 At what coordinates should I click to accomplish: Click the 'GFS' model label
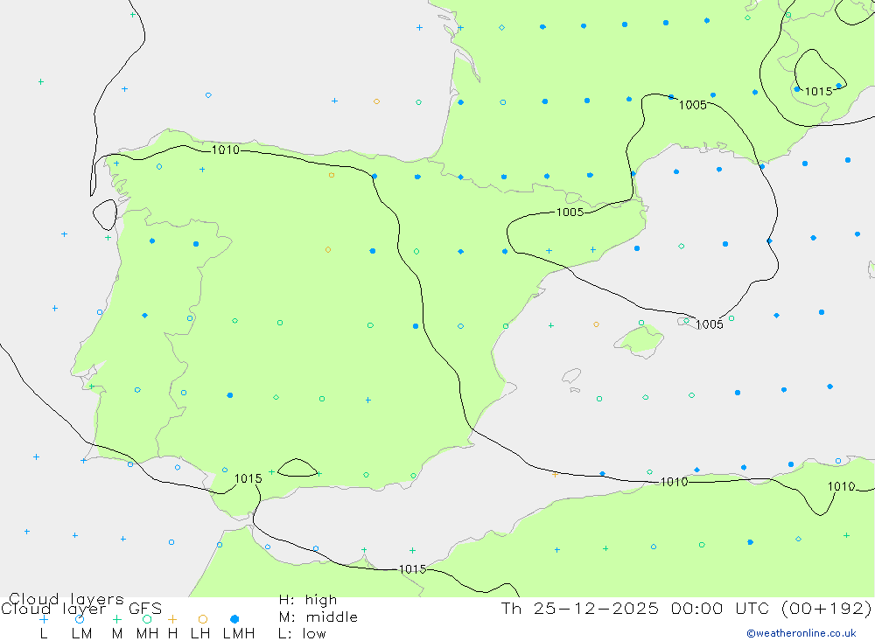145,609
